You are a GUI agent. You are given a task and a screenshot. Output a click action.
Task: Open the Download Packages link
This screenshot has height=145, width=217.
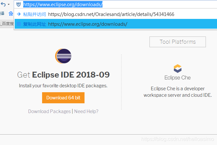click(x=49, y=111)
